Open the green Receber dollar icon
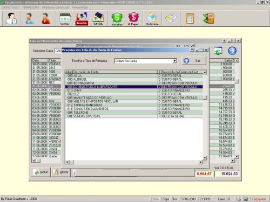 [x=117, y=19]
